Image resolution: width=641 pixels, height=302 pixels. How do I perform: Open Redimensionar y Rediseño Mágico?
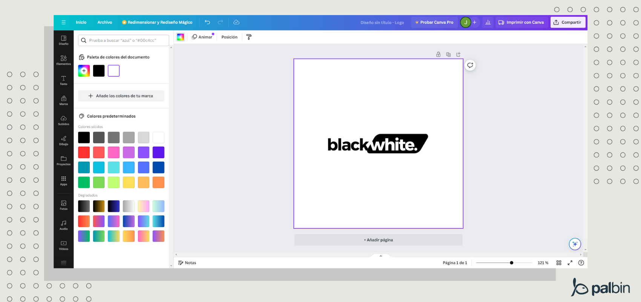157,22
